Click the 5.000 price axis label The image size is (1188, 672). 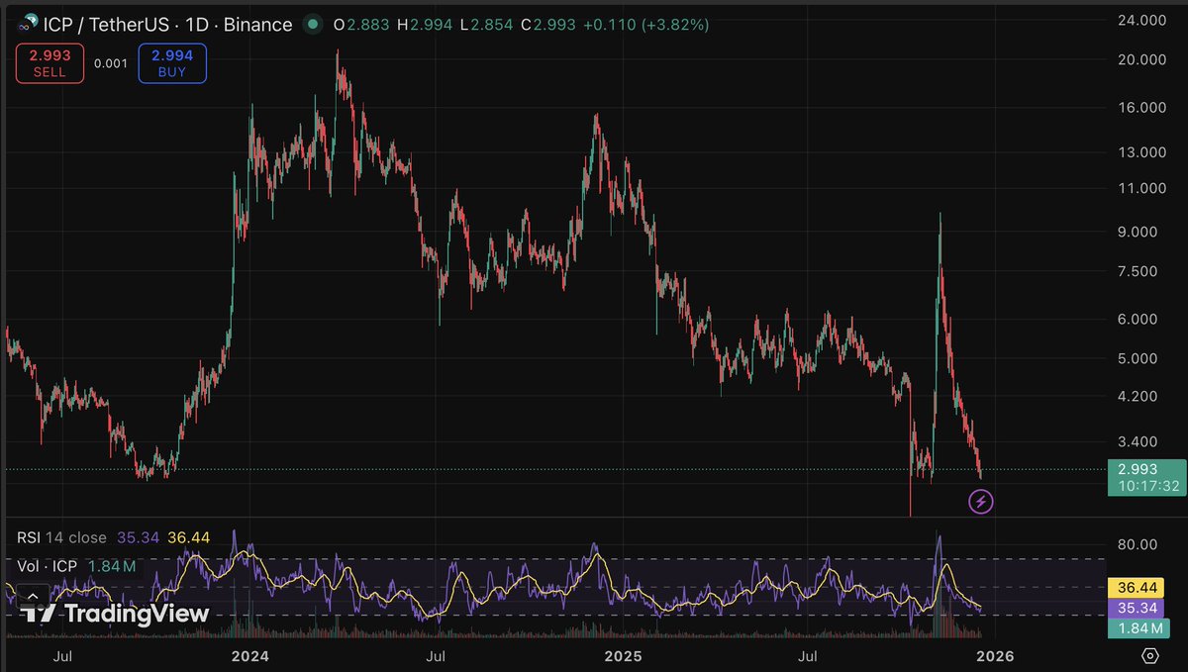coord(1139,358)
